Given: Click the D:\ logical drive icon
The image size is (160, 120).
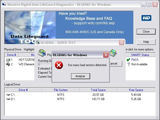Looking at the screenshot, I should point(8,99).
